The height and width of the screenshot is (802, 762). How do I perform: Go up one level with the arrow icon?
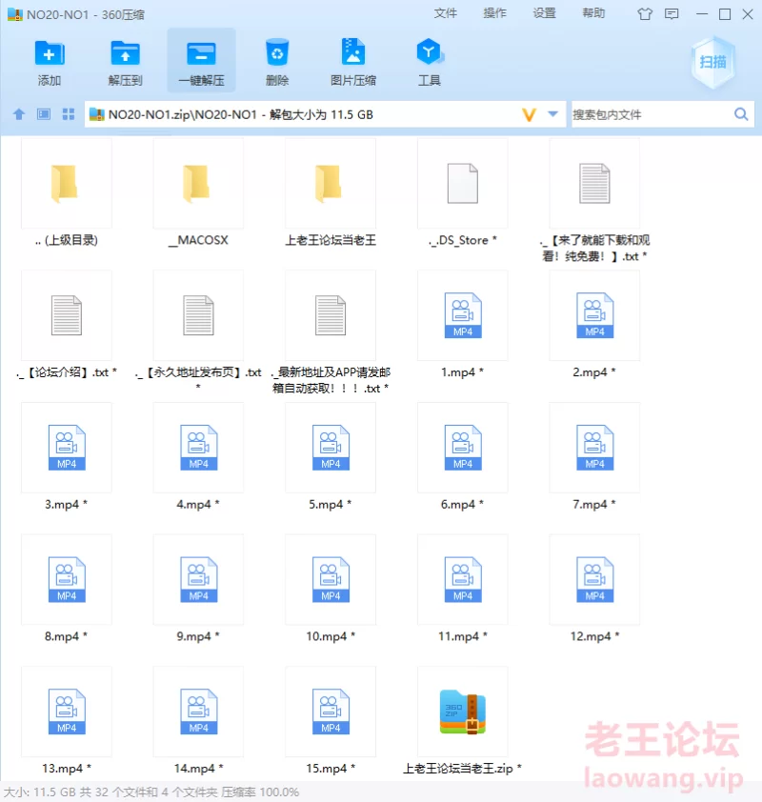pos(19,114)
